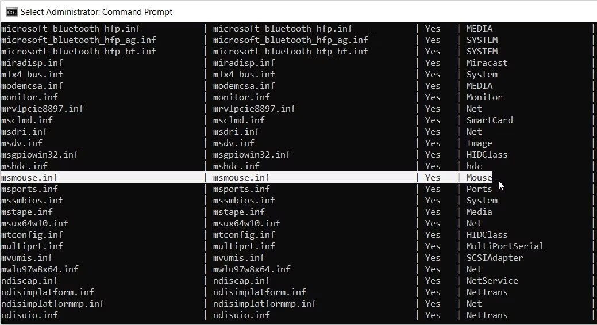597x325 pixels.
Task: Click msgpiowin32.inf in the second column
Action: click(x=252, y=155)
